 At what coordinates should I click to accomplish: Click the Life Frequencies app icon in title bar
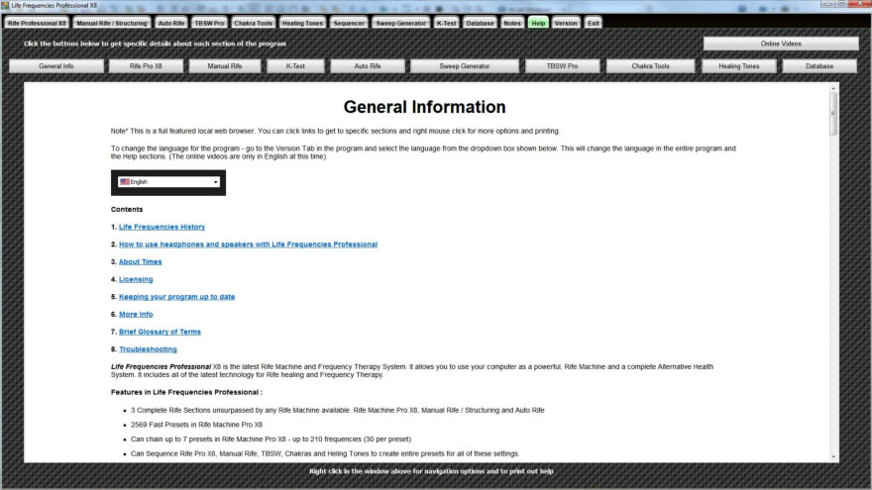pyautogui.click(x=5, y=5)
